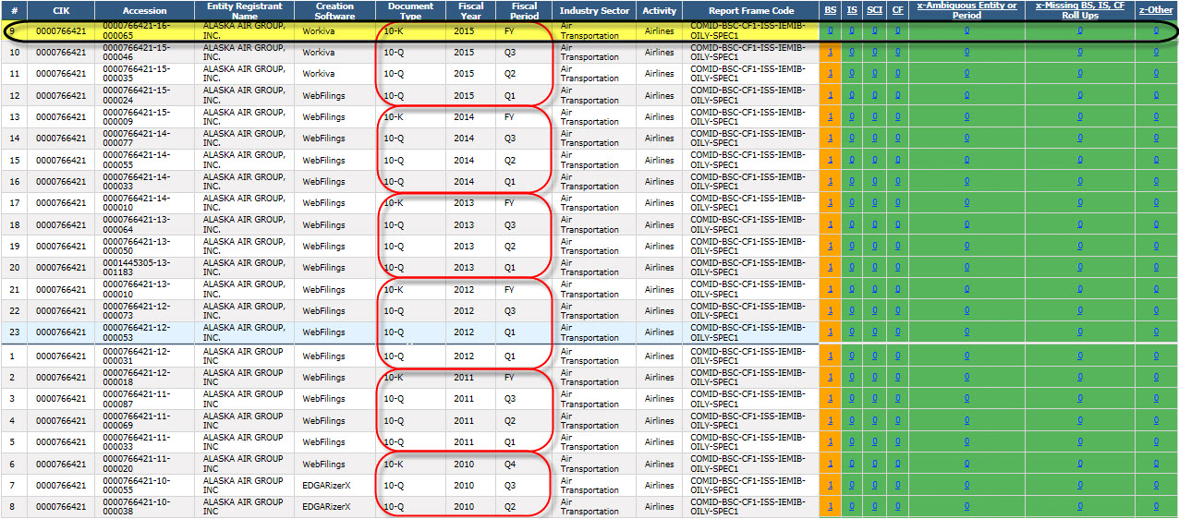Click the SCI column header link
Image resolution: width=1179 pixels, height=519 pixels.
tap(875, 10)
